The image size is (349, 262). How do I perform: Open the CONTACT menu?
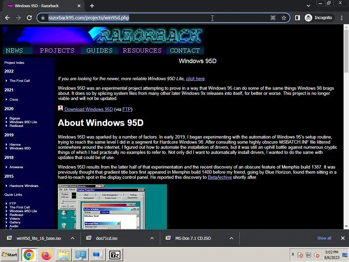pos(185,50)
